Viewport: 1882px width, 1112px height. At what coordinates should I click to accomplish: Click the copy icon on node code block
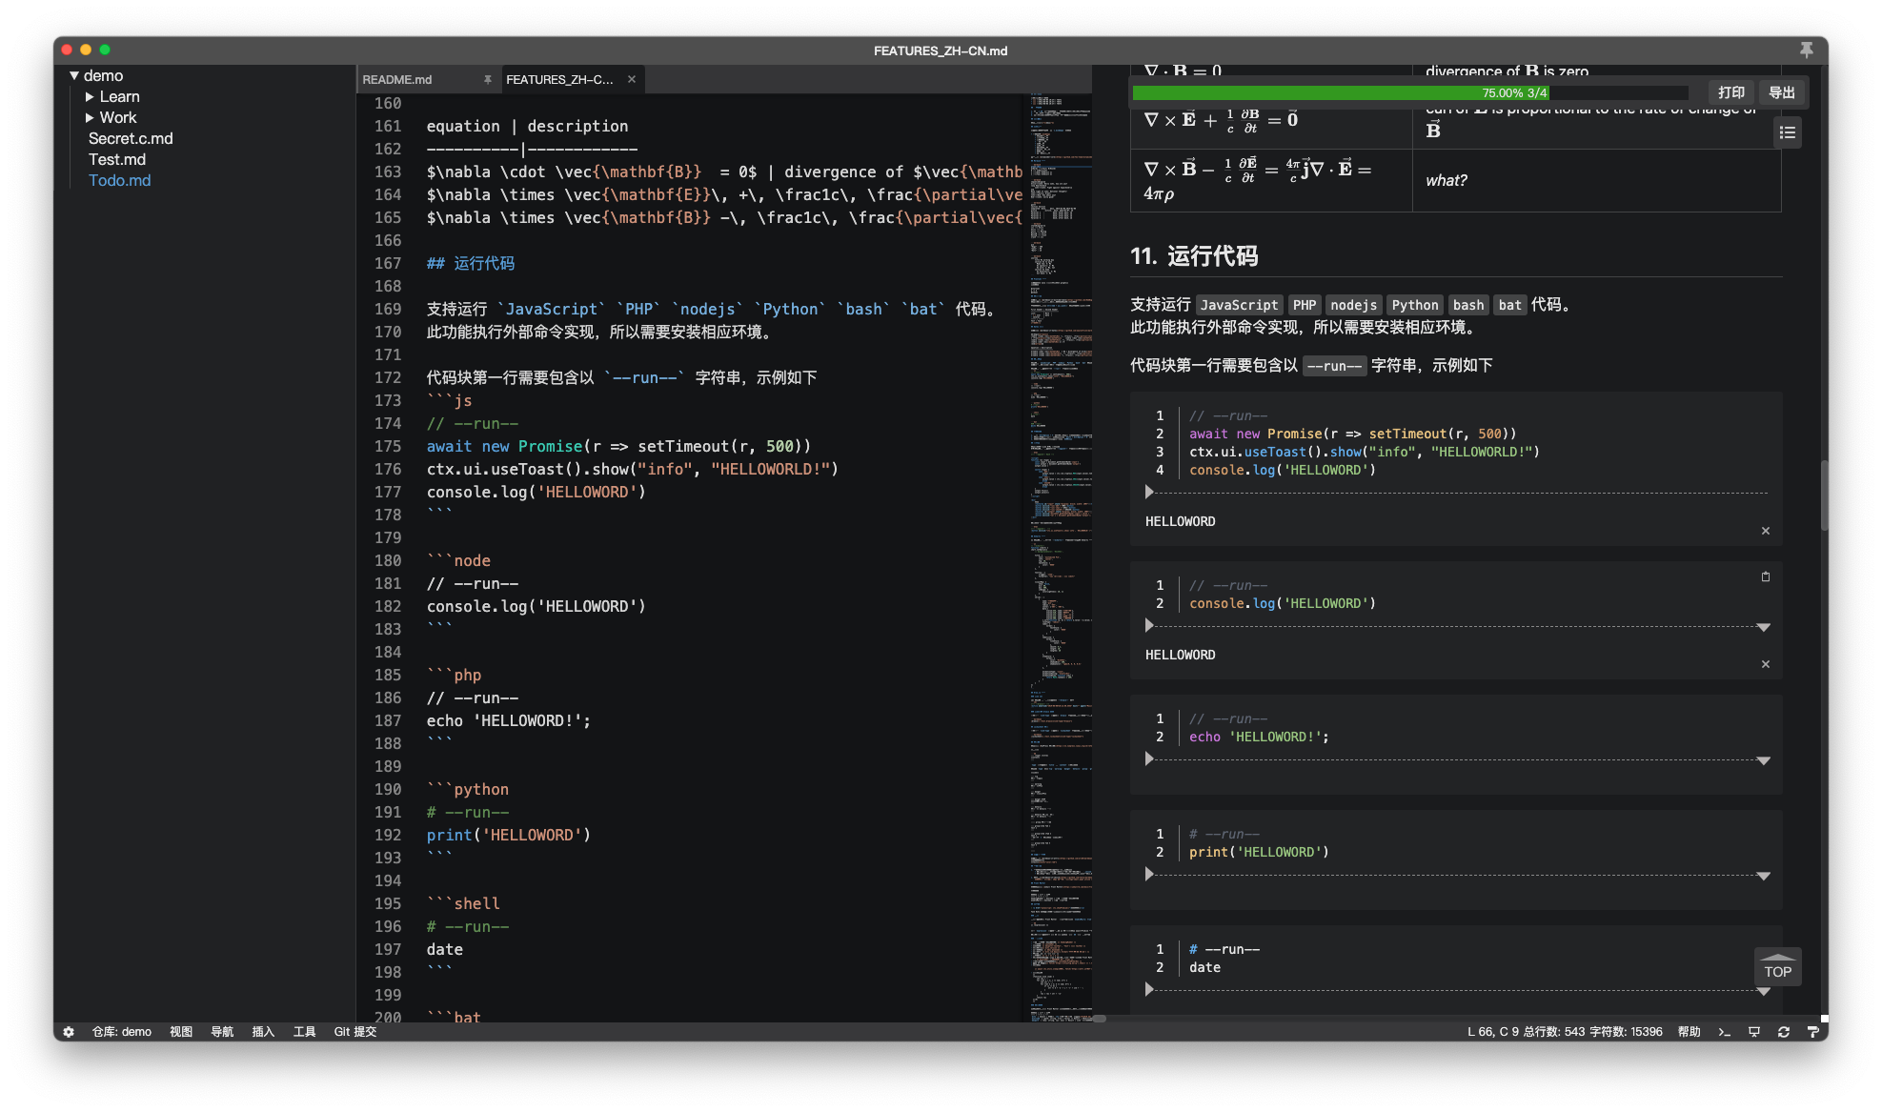pos(1764,576)
